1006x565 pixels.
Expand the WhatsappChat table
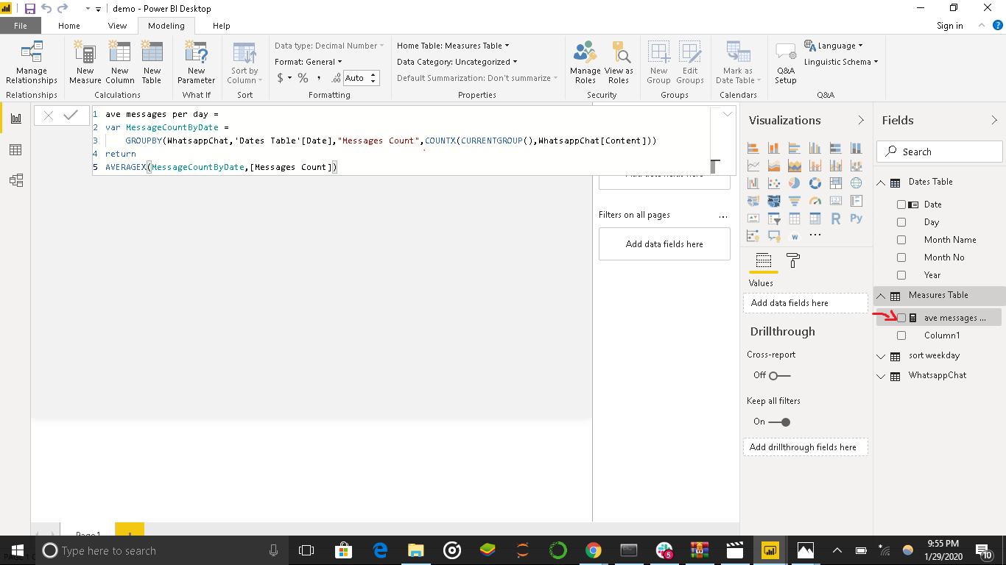click(881, 376)
